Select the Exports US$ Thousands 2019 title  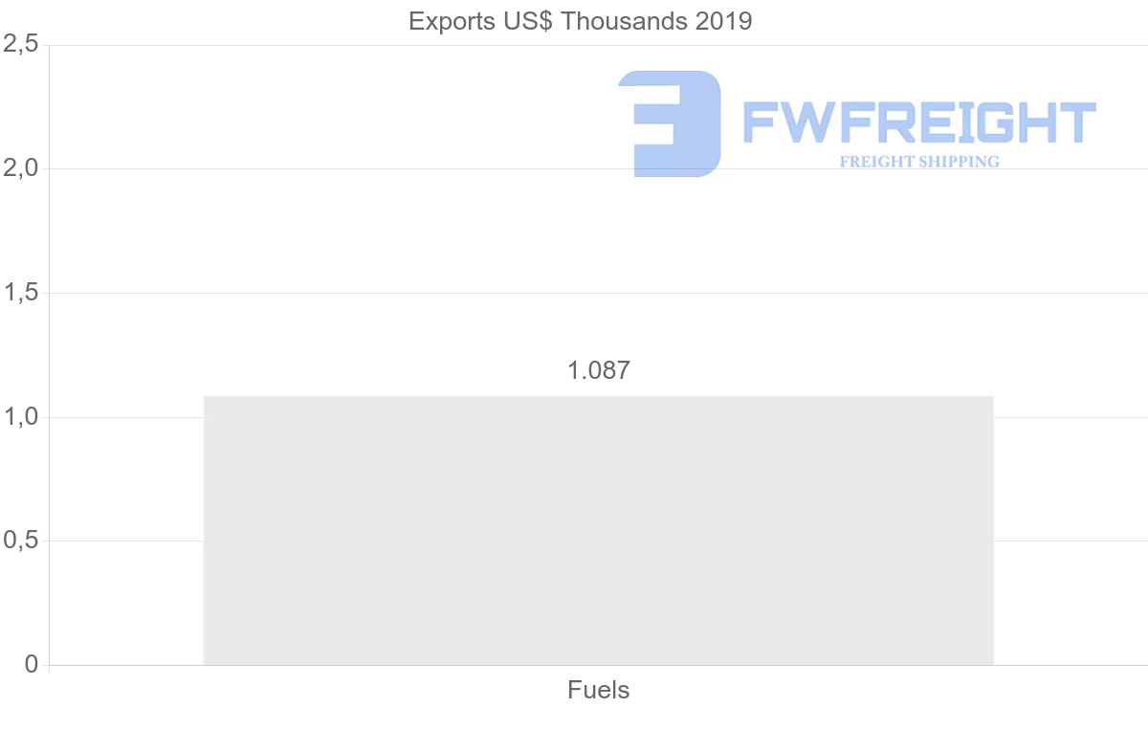tap(581, 21)
